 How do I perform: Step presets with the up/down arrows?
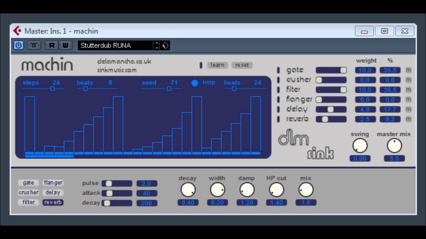(x=157, y=45)
